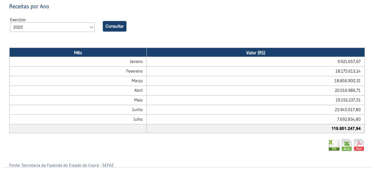
Task: Export the data using XLS icon
Action: tap(347, 145)
